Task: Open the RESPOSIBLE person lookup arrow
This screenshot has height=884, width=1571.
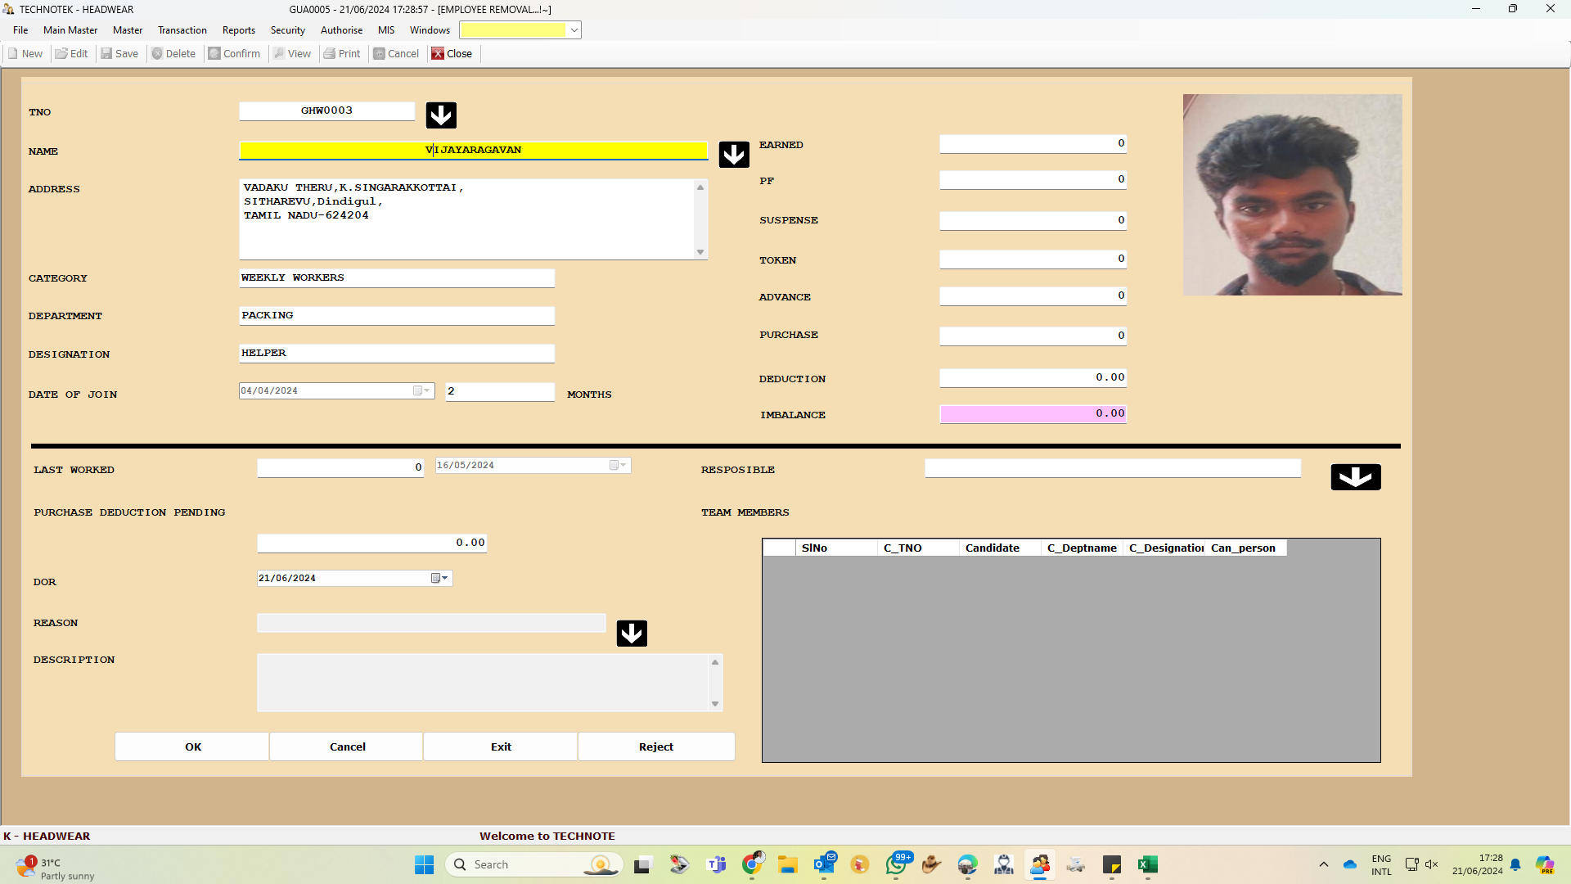Action: [1355, 476]
